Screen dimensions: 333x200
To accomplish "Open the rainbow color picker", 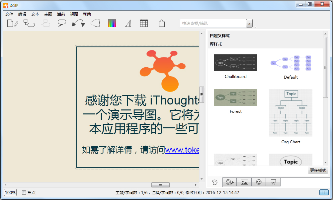I will tap(112, 23).
